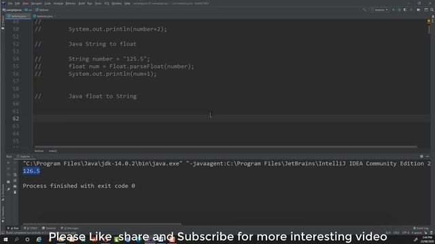Image resolution: width=435 pixels, height=244 pixels.
Task: Open the Project tool window sidebar tab
Action: (x=3, y=22)
